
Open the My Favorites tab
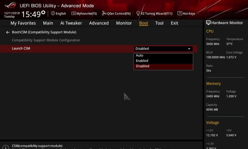coord(23,23)
